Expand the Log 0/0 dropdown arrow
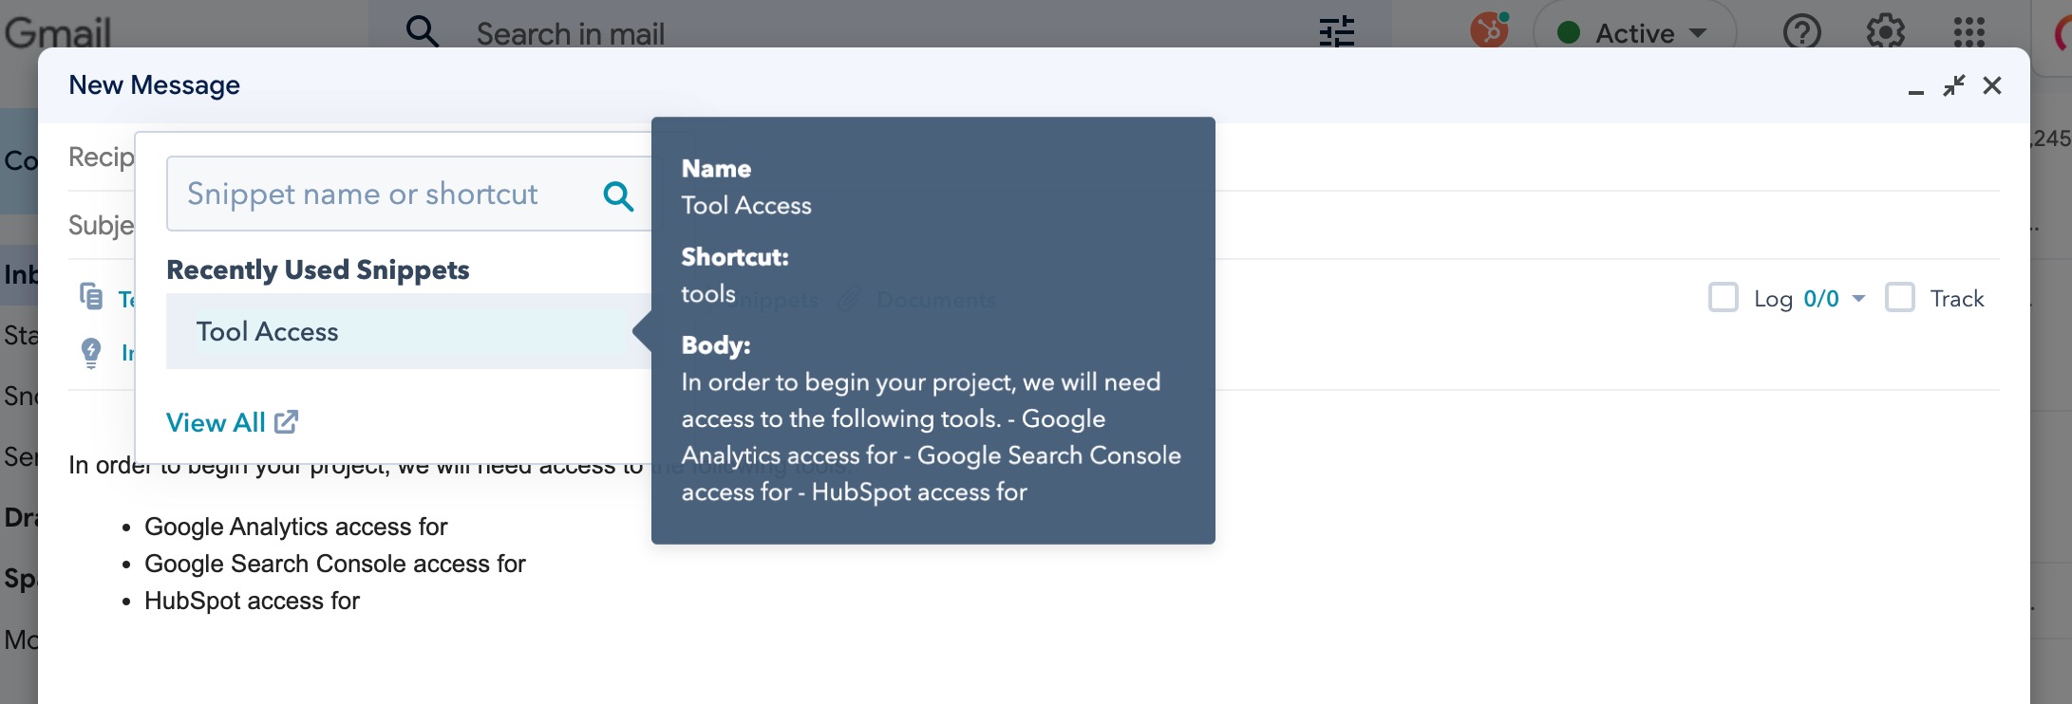 1858,299
